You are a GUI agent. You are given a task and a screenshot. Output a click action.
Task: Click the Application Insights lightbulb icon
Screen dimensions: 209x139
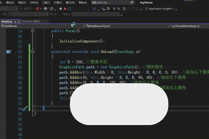[x=146, y=9]
